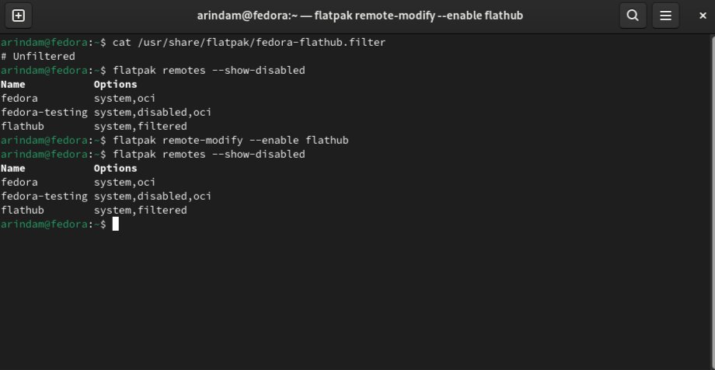Select the '# Unfiltered' output line
The image size is (715, 370).
pos(38,56)
